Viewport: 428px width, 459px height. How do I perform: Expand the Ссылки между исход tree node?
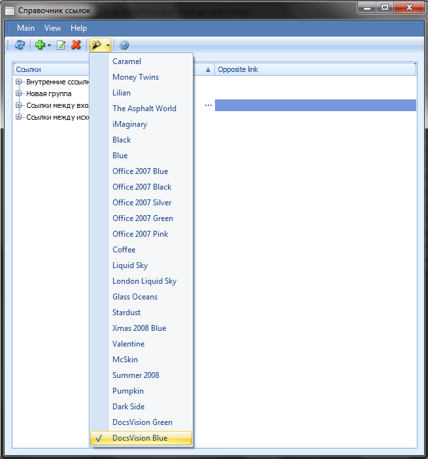click(x=18, y=117)
